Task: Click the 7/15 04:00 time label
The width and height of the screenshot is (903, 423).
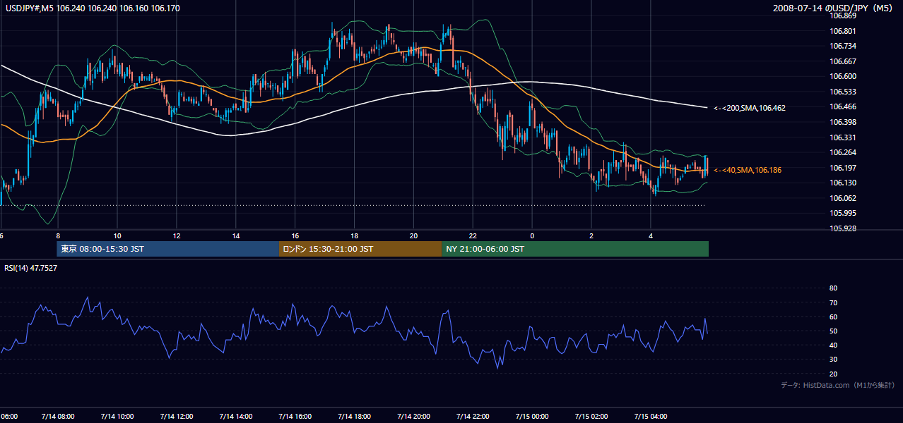Action: pyautogui.click(x=651, y=416)
